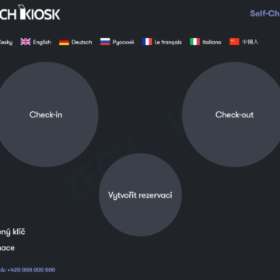The width and height of the screenshot is (280, 280).
Task: Click the Vytvořit rezervaci button
Action: point(140,194)
